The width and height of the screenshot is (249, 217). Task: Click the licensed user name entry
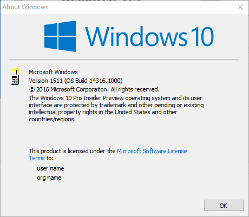point(50,168)
